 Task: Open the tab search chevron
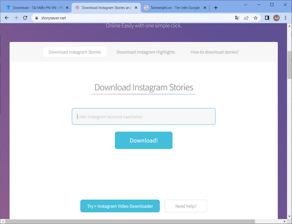tap(246, 5)
